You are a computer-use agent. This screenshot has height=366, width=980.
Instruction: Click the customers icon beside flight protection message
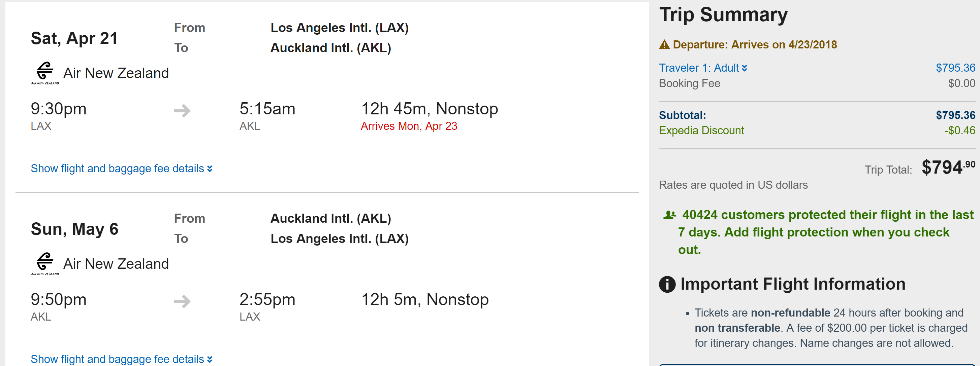point(669,215)
